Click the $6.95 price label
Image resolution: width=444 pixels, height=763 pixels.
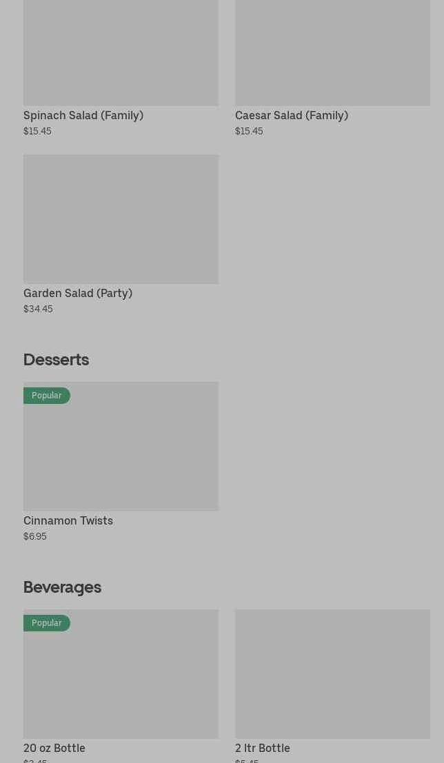tap(35, 536)
